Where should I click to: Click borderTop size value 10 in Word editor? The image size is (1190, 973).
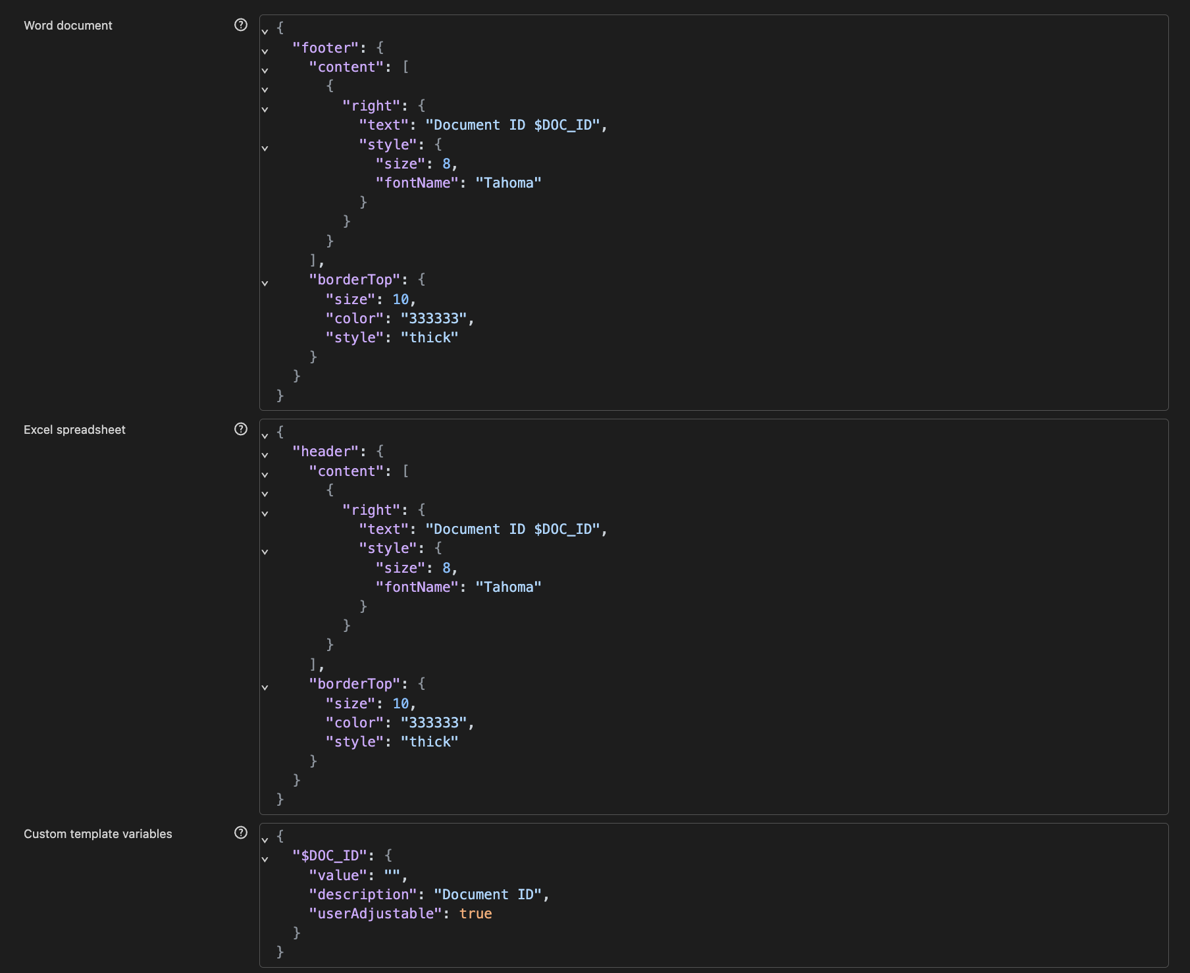[x=401, y=300]
